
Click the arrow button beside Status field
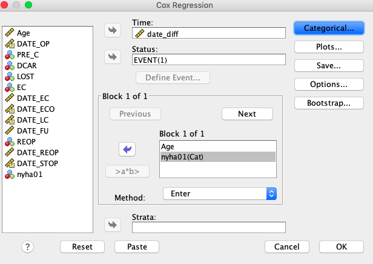coord(113,57)
